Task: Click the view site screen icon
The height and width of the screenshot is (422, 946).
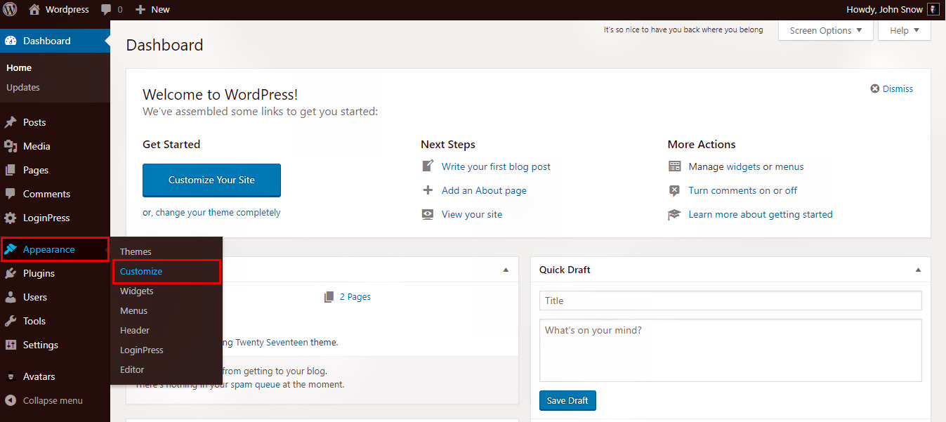Action: (x=428, y=214)
